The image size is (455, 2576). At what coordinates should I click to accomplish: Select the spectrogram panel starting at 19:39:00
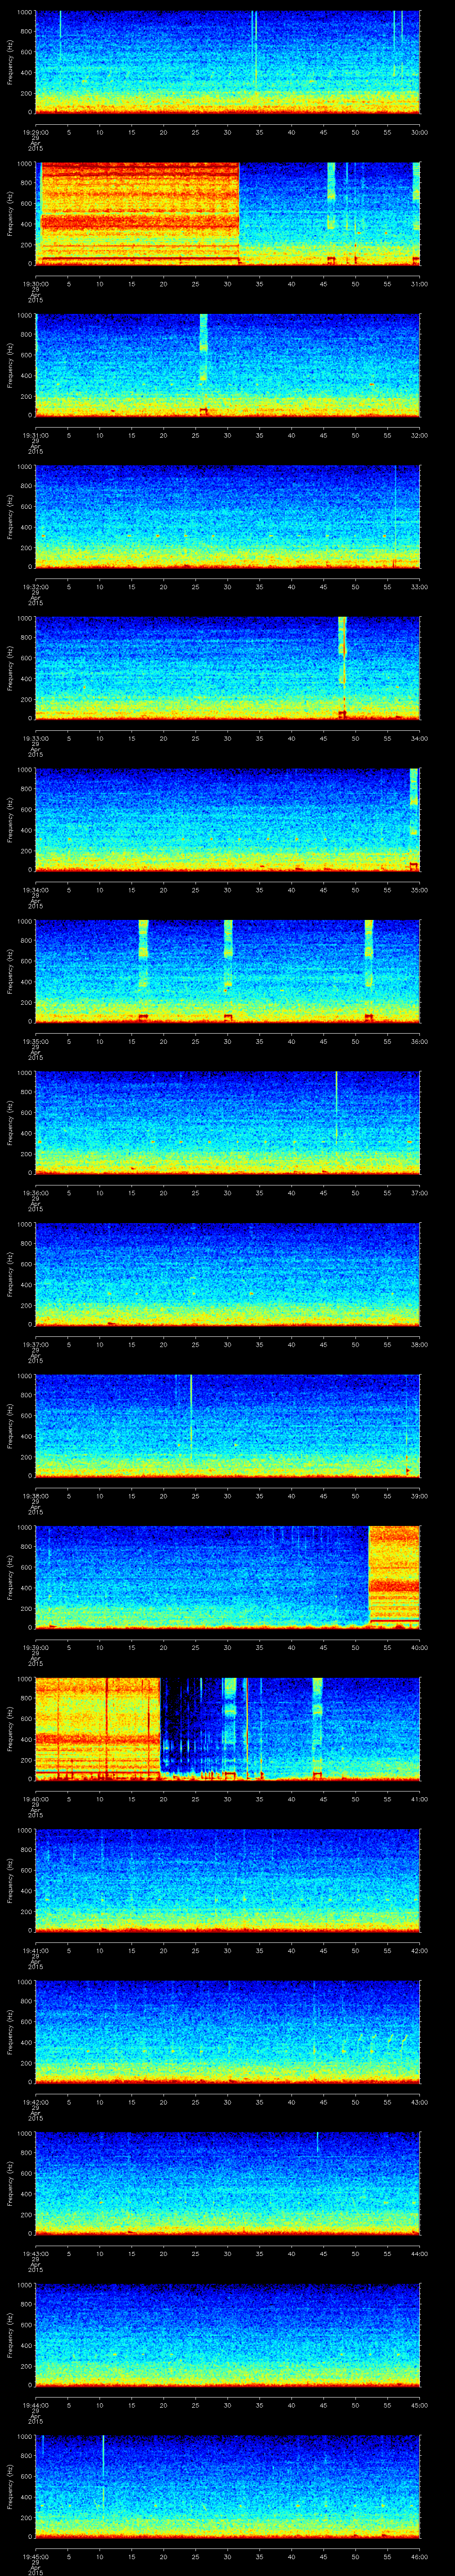(x=227, y=1577)
